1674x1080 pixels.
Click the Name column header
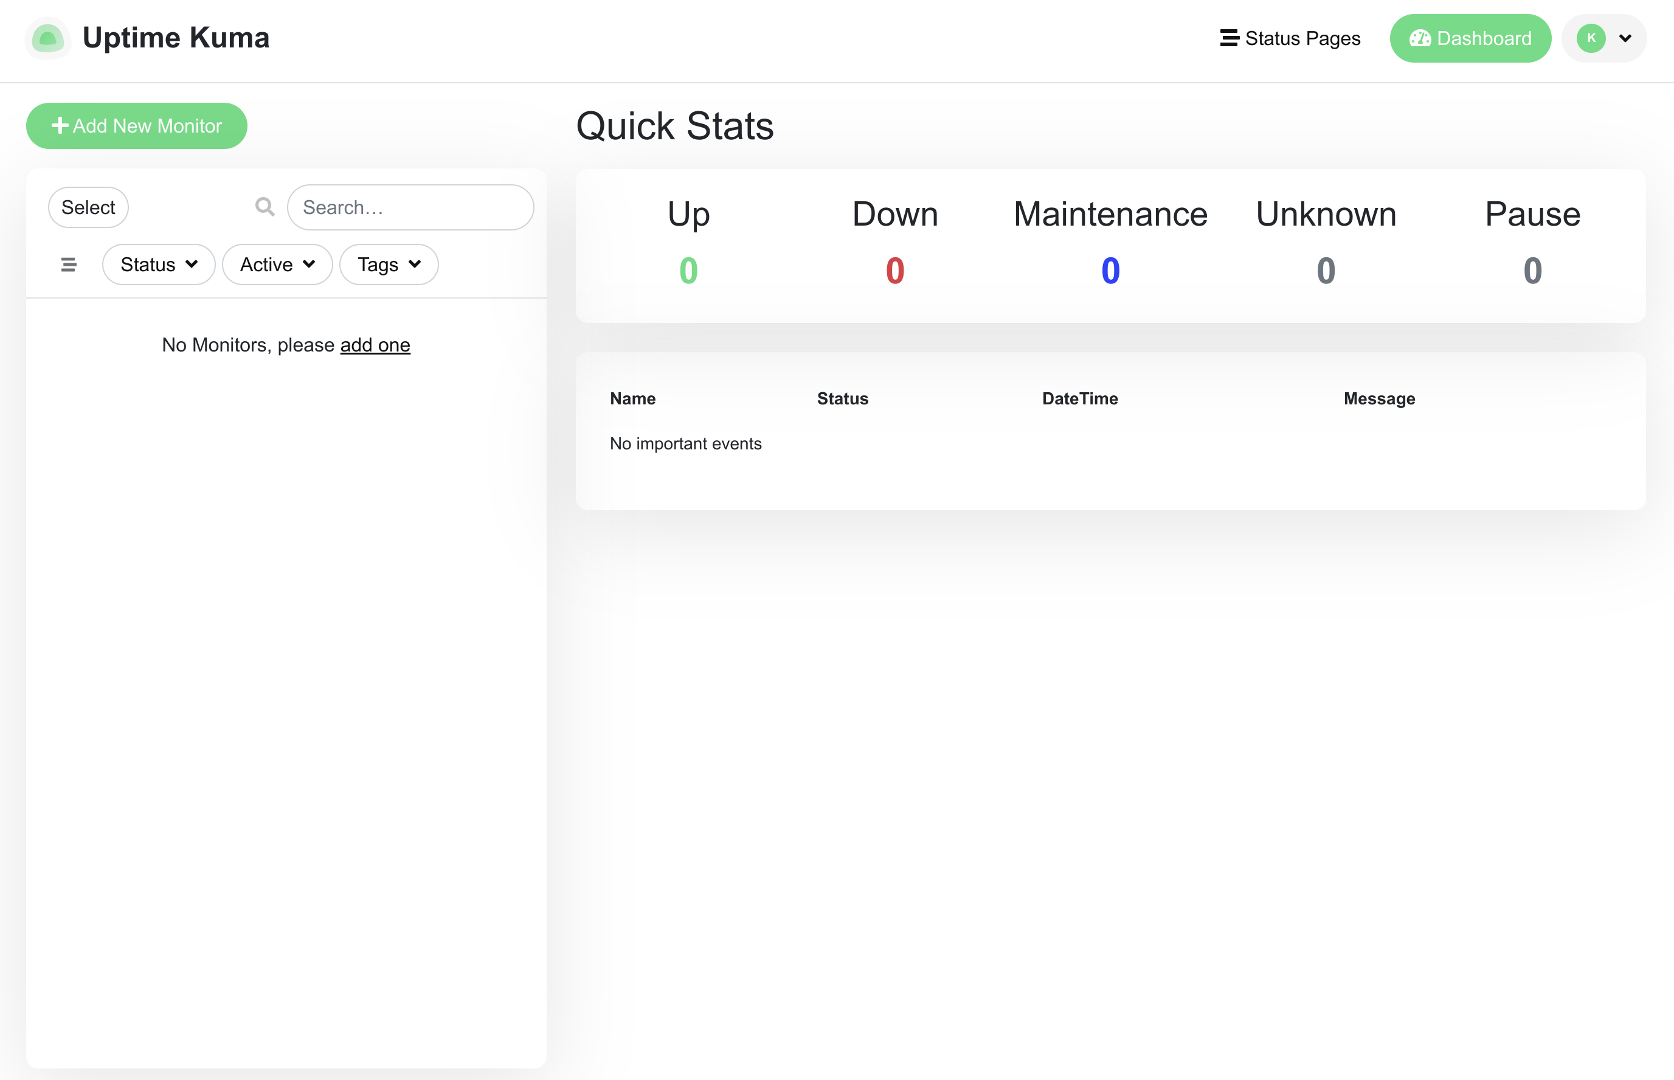[x=632, y=398]
